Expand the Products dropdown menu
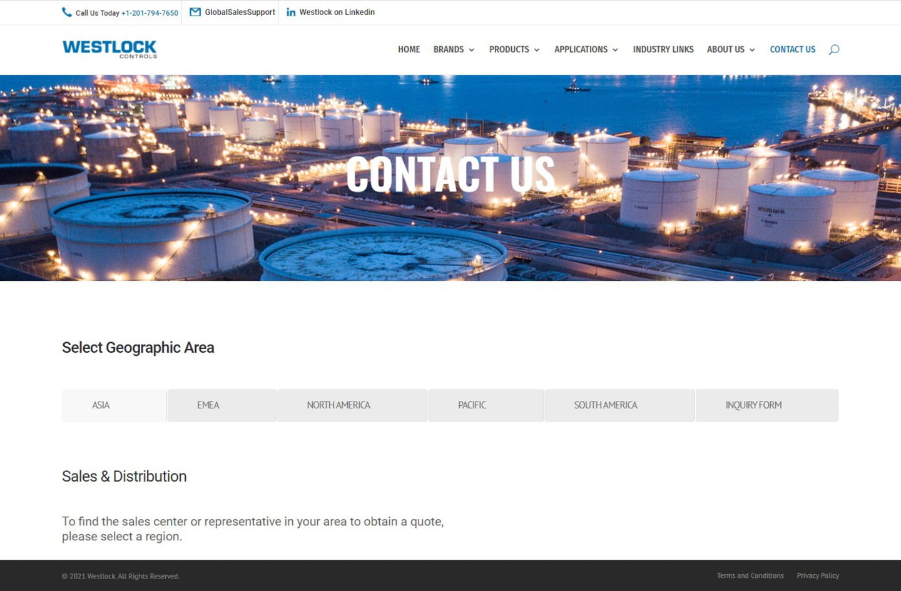The height and width of the screenshot is (591, 901). click(x=514, y=49)
